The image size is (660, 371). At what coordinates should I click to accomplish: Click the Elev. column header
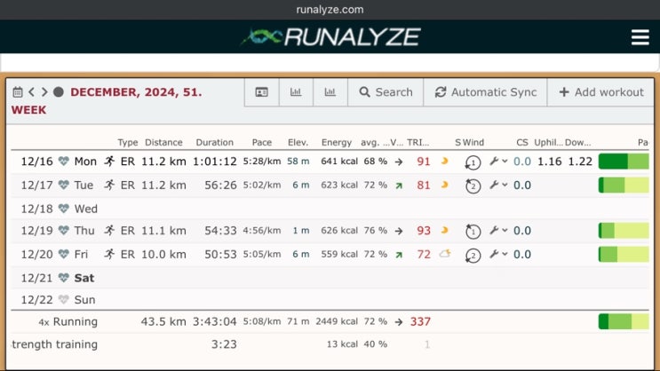tap(298, 142)
